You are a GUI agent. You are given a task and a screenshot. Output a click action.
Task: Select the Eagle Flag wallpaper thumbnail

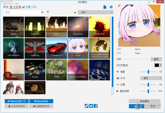(x=35, y=48)
